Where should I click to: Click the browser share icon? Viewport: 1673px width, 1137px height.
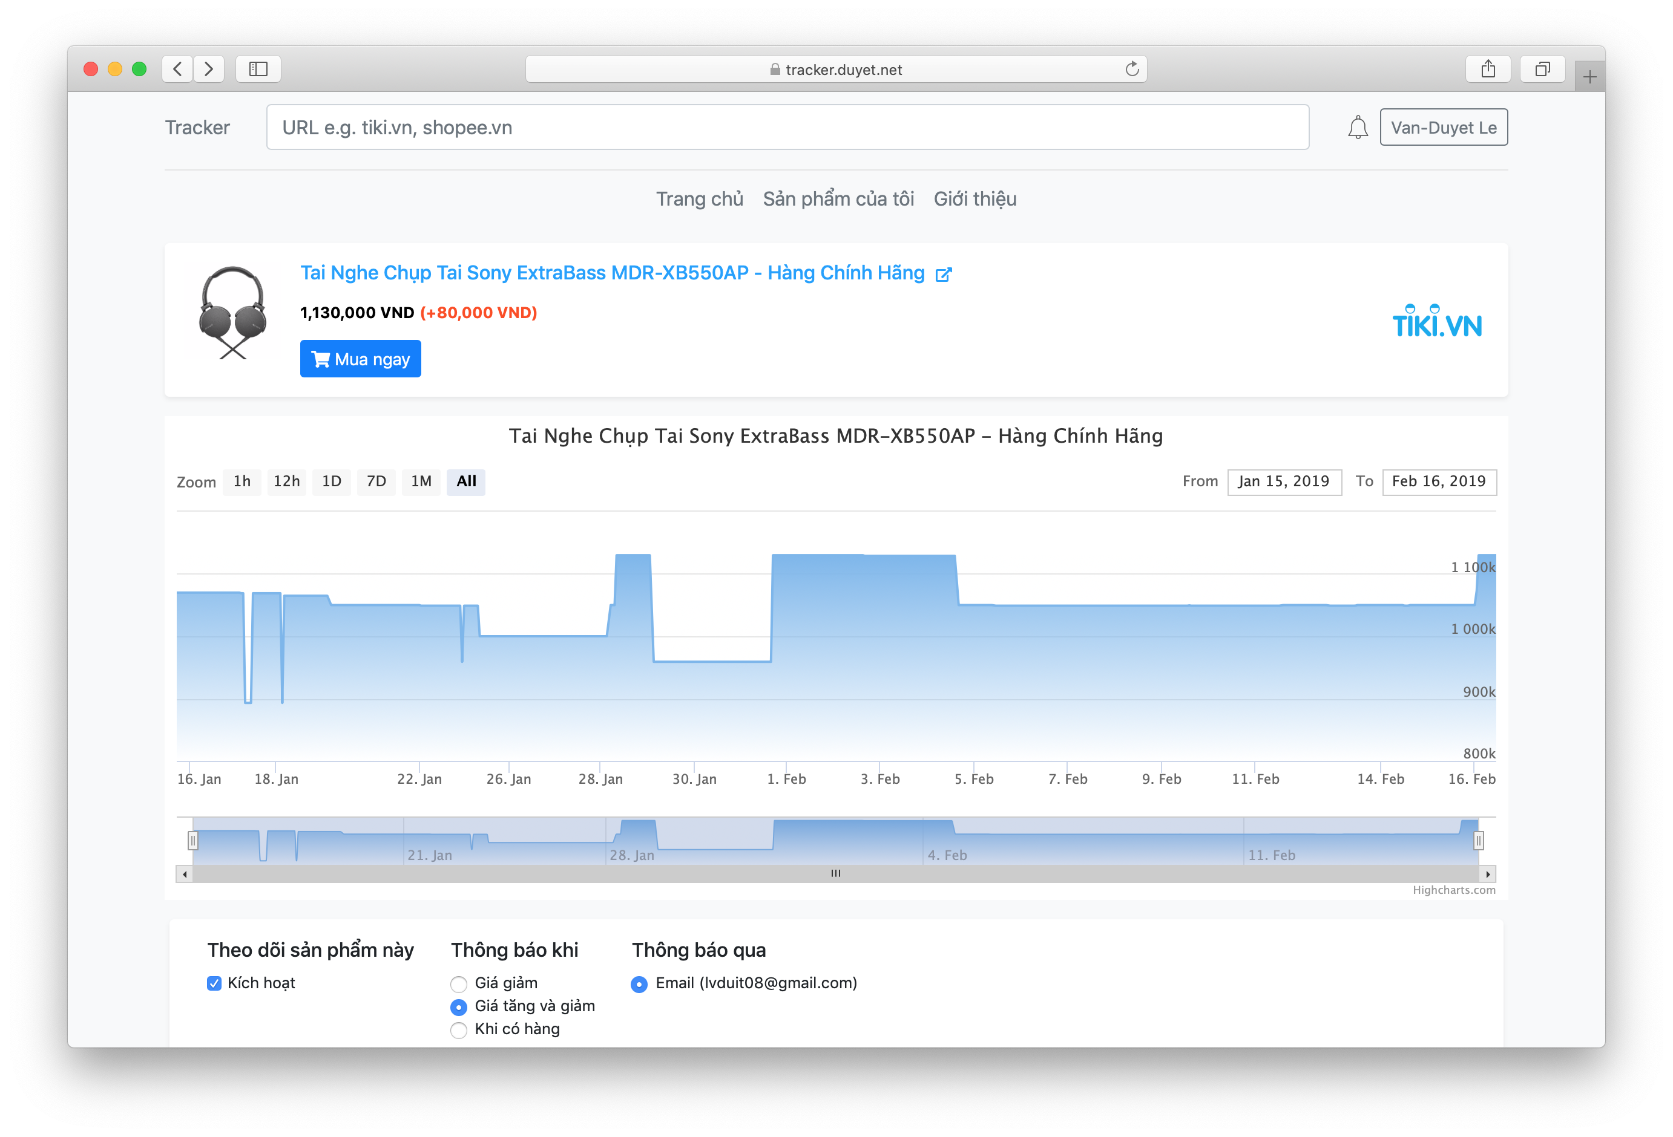point(1489,68)
